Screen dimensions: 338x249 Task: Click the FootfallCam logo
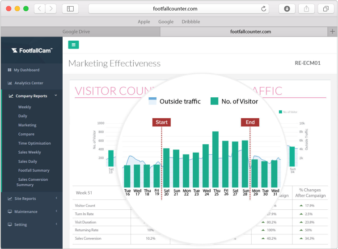click(32, 50)
